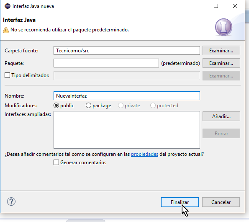Click the Carpeta fuente text field

click(127, 51)
